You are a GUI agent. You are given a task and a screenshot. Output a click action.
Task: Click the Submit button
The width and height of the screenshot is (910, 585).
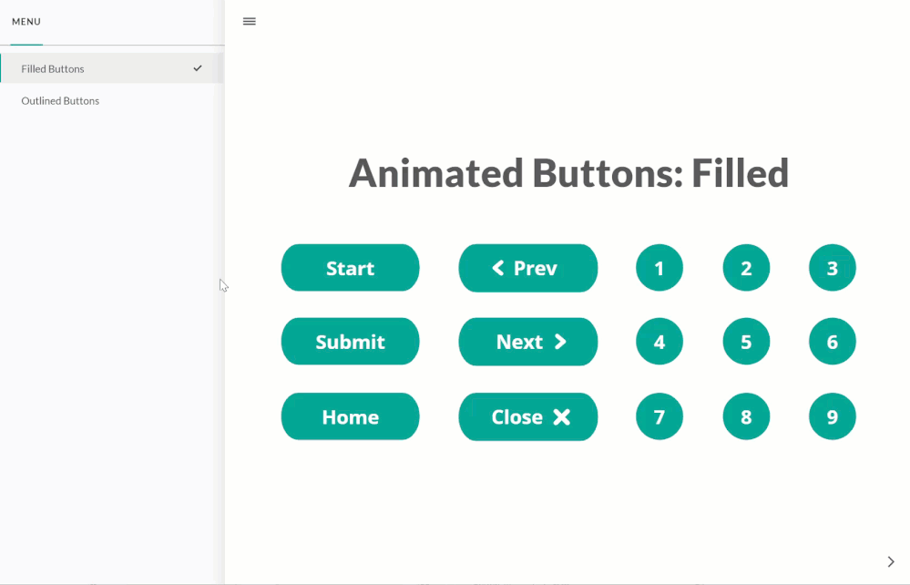pyautogui.click(x=350, y=342)
